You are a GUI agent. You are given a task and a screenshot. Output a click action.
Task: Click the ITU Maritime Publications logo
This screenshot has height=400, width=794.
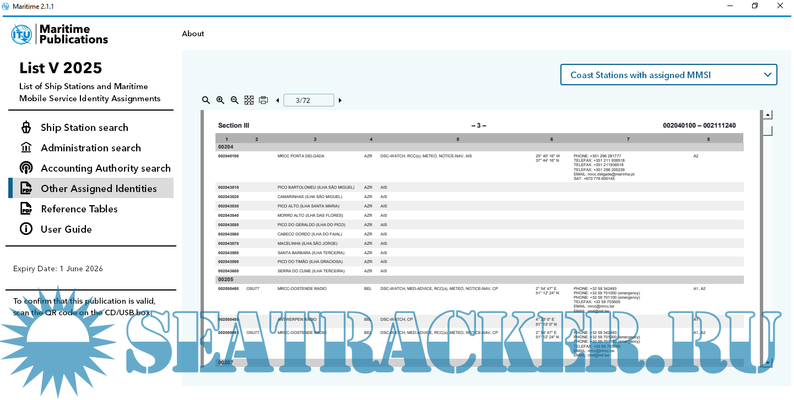click(60, 34)
